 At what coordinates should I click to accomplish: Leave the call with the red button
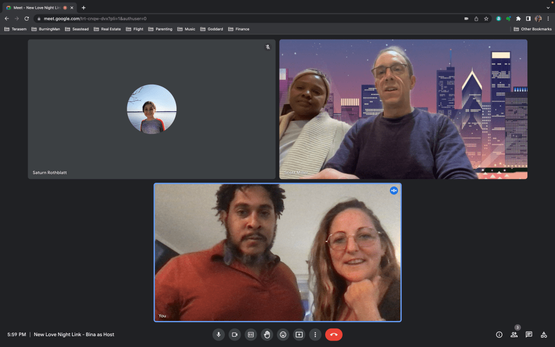tap(334, 335)
